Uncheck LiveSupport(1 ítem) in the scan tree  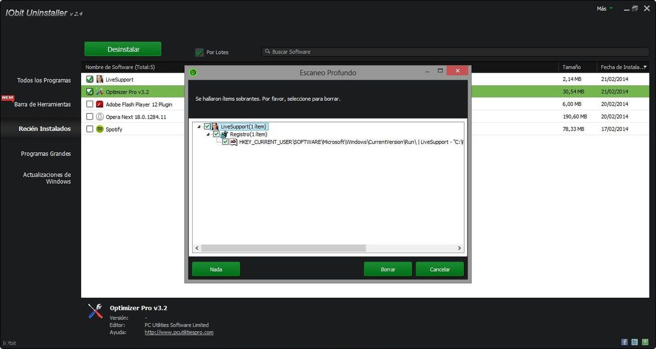tap(207, 126)
